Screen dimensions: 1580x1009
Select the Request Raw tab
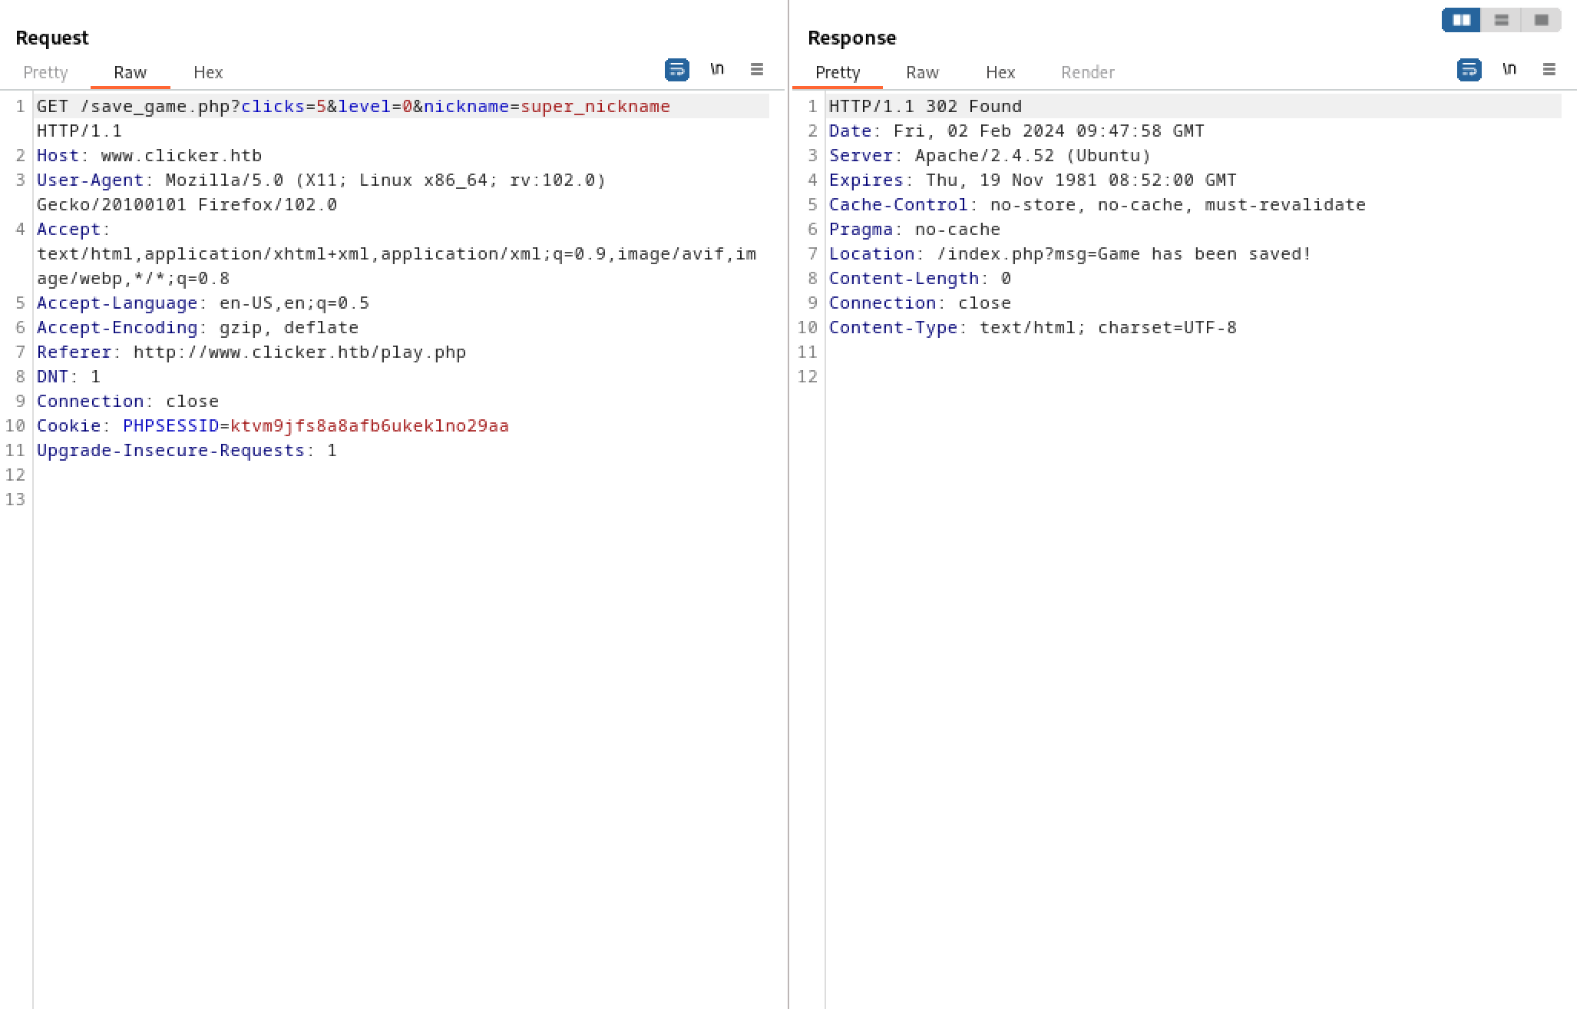(x=130, y=72)
